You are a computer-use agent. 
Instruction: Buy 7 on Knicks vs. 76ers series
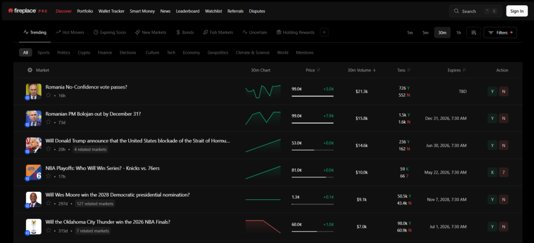coord(504,172)
